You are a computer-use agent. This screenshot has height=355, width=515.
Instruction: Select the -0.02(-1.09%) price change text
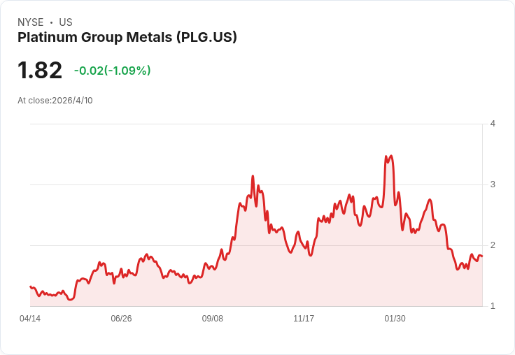[x=113, y=71]
